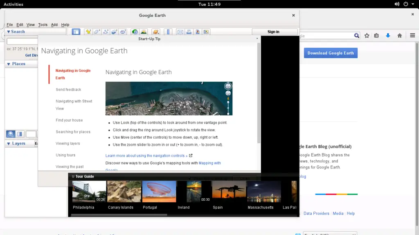Open the Help menu
419x235 pixels.
tap(65, 25)
